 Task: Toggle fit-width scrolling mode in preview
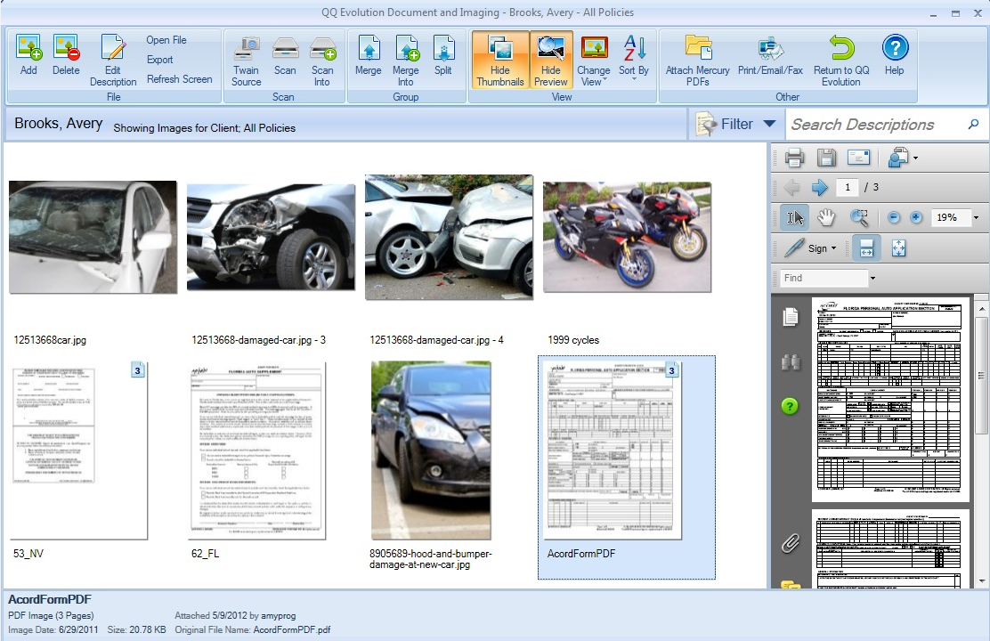[x=865, y=248]
